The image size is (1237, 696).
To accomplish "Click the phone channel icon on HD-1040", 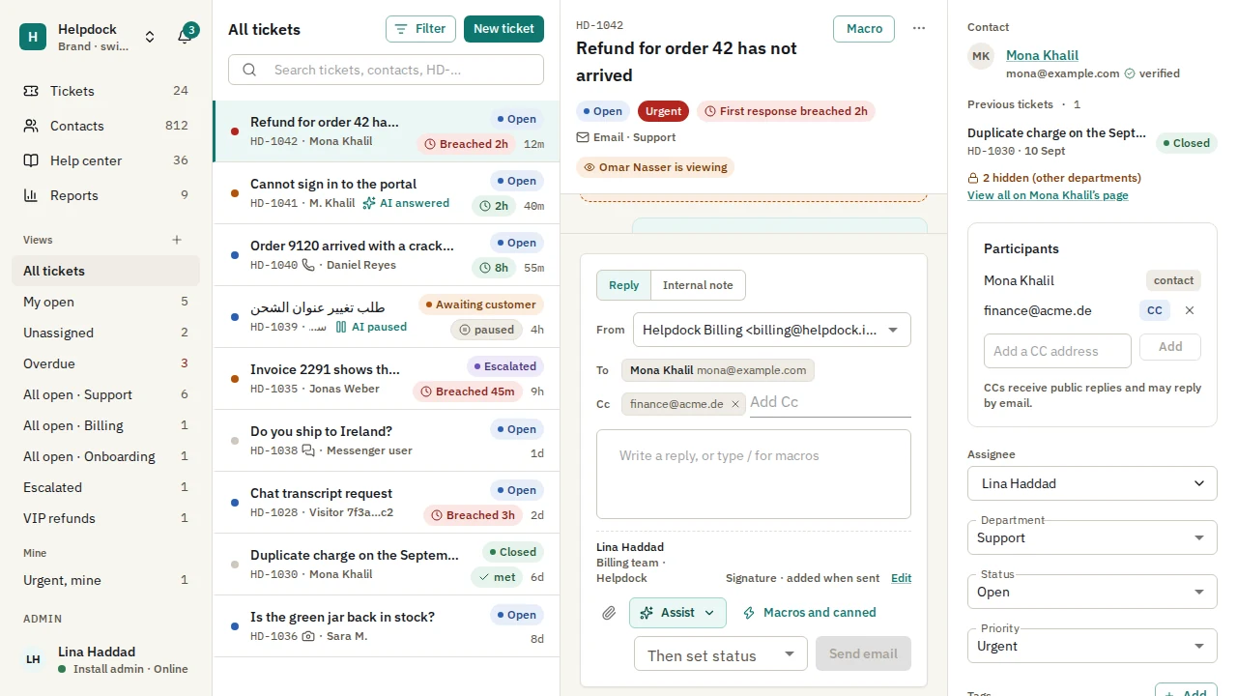I will (x=308, y=265).
